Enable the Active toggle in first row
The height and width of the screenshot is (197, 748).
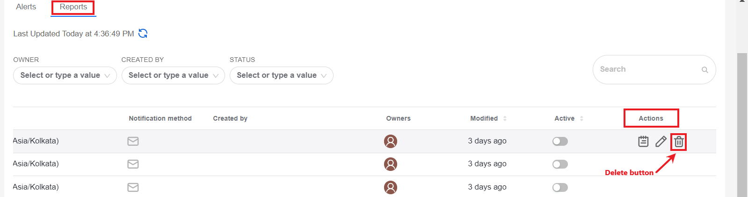click(560, 141)
